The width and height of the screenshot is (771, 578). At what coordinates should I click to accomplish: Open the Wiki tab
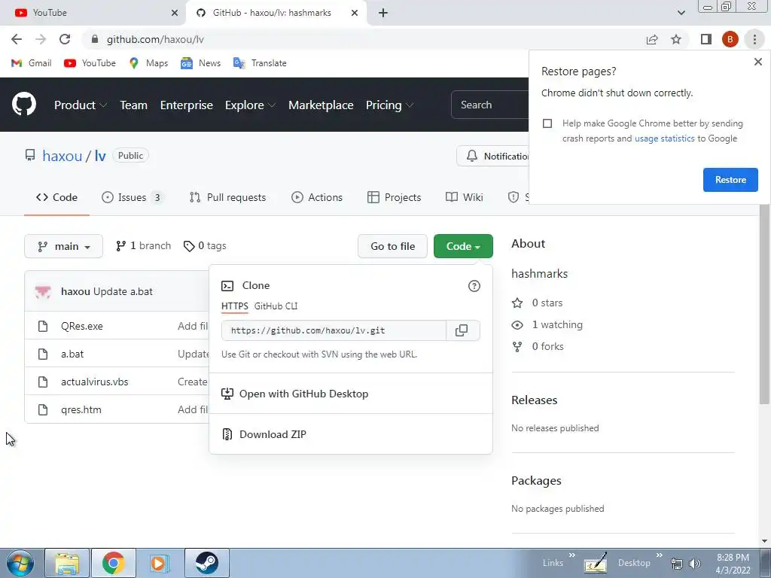point(464,198)
